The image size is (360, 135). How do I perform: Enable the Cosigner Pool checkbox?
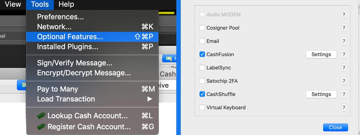202,28
